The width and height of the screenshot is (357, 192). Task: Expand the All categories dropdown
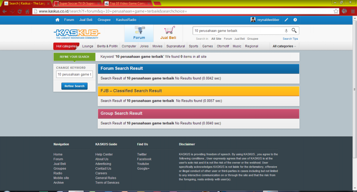(x=284, y=46)
